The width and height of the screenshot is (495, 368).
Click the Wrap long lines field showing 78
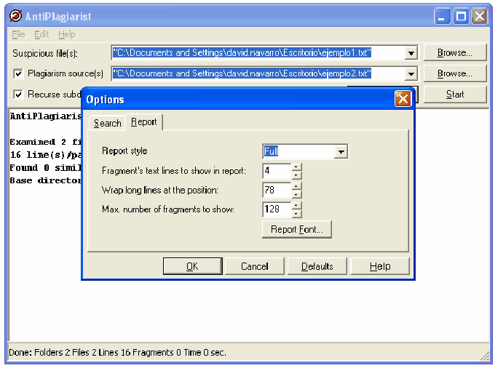277,190
